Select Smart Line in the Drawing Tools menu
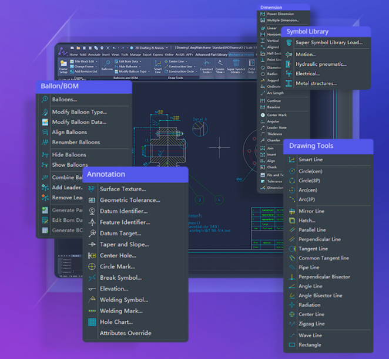 pos(310,160)
